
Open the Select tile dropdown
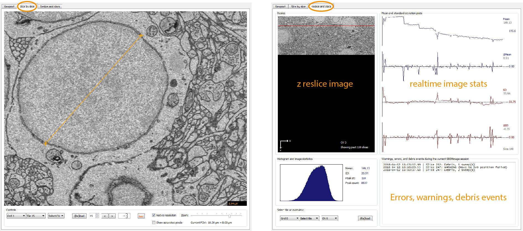click(309, 218)
